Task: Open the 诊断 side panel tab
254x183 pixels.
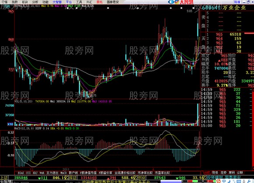Action: coord(240,172)
